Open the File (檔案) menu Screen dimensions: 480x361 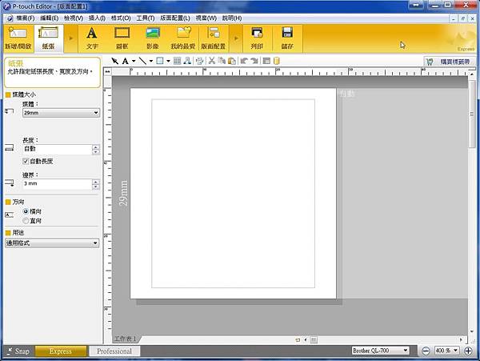coord(25,18)
